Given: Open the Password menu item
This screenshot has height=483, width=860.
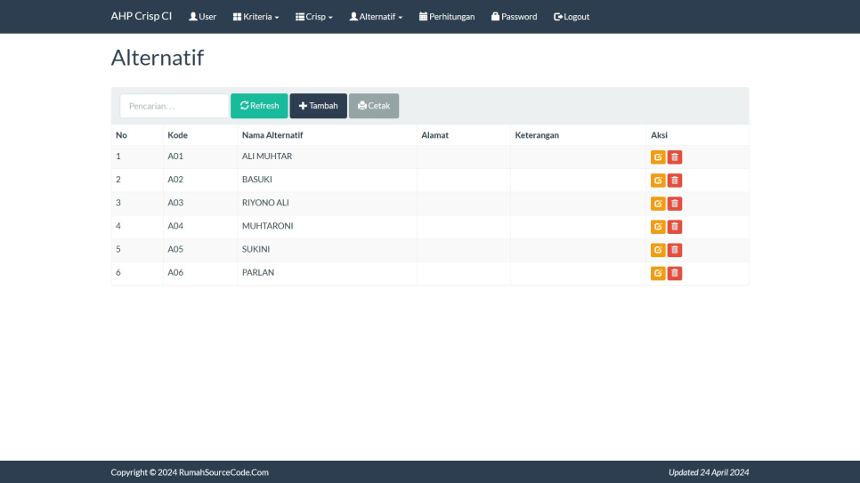Looking at the screenshot, I should (x=514, y=17).
